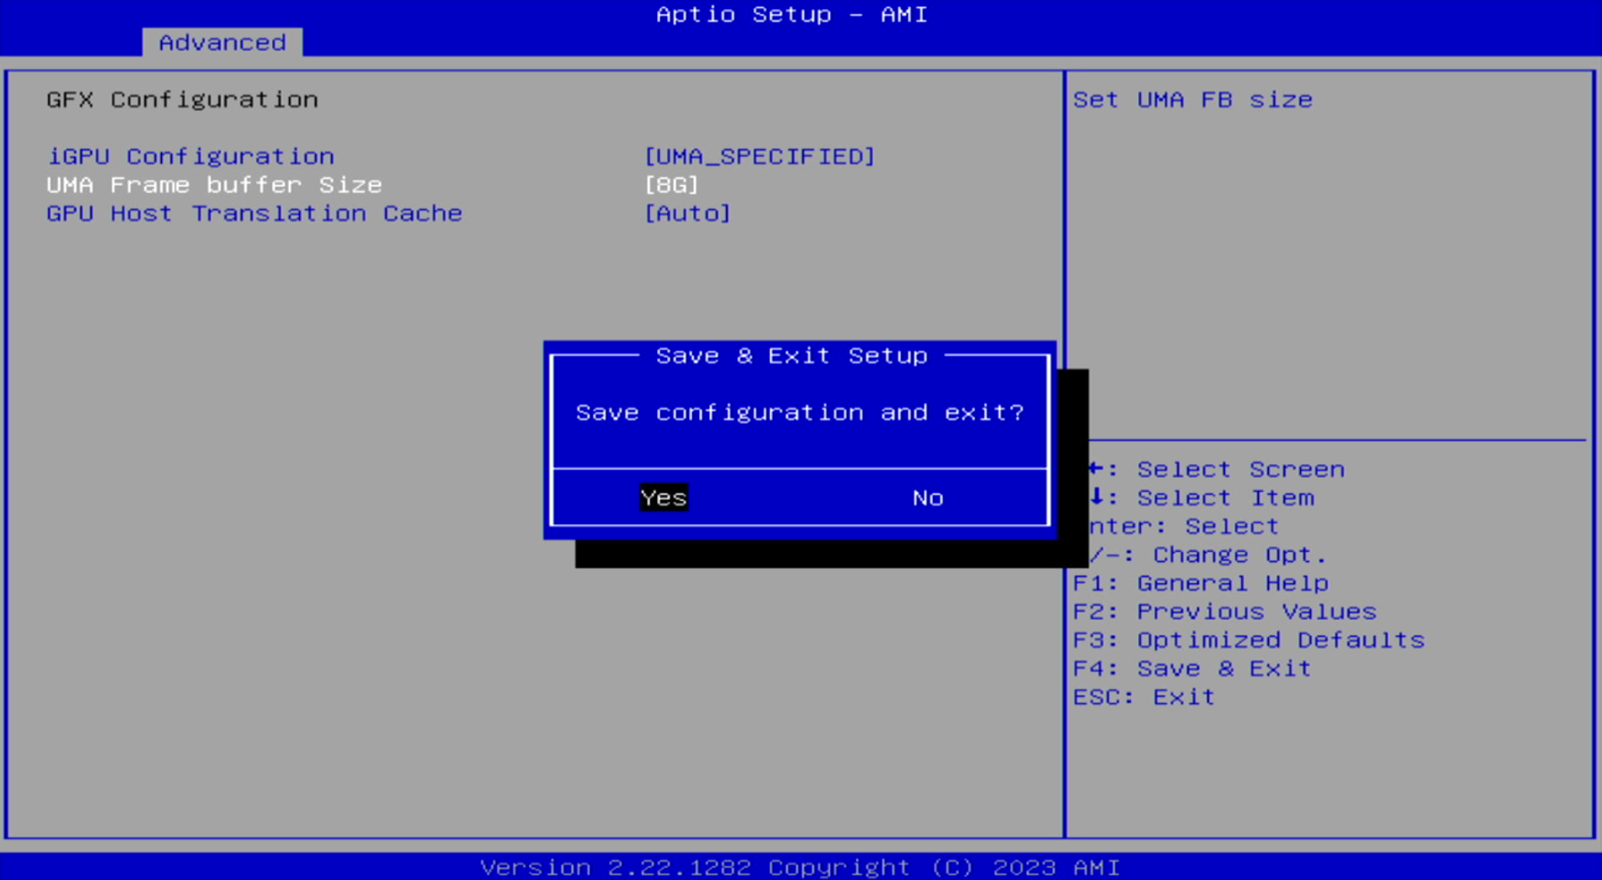The width and height of the screenshot is (1602, 880).
Task: Click the Save & Exit Setup dialog title
Action: pyautogui.click(x=791, y=356)
